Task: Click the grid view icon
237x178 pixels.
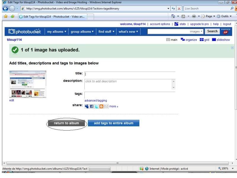Action: point(201,40)
